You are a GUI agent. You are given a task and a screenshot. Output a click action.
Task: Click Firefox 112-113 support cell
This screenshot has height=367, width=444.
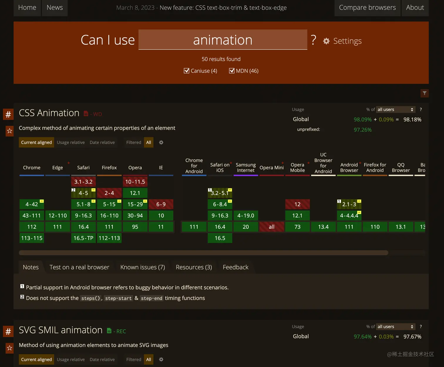pos(109,238)
